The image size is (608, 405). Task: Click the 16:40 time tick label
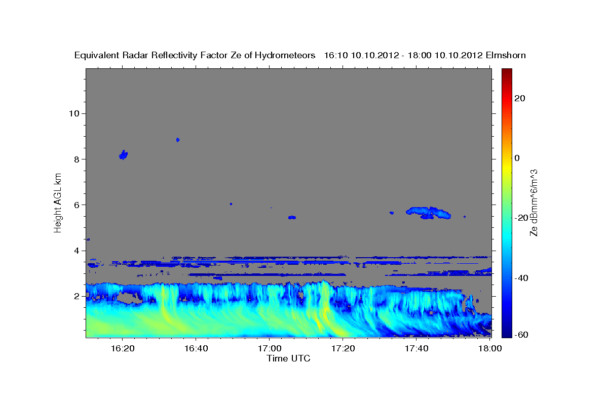pyautogui.click(x=196, y=349)
